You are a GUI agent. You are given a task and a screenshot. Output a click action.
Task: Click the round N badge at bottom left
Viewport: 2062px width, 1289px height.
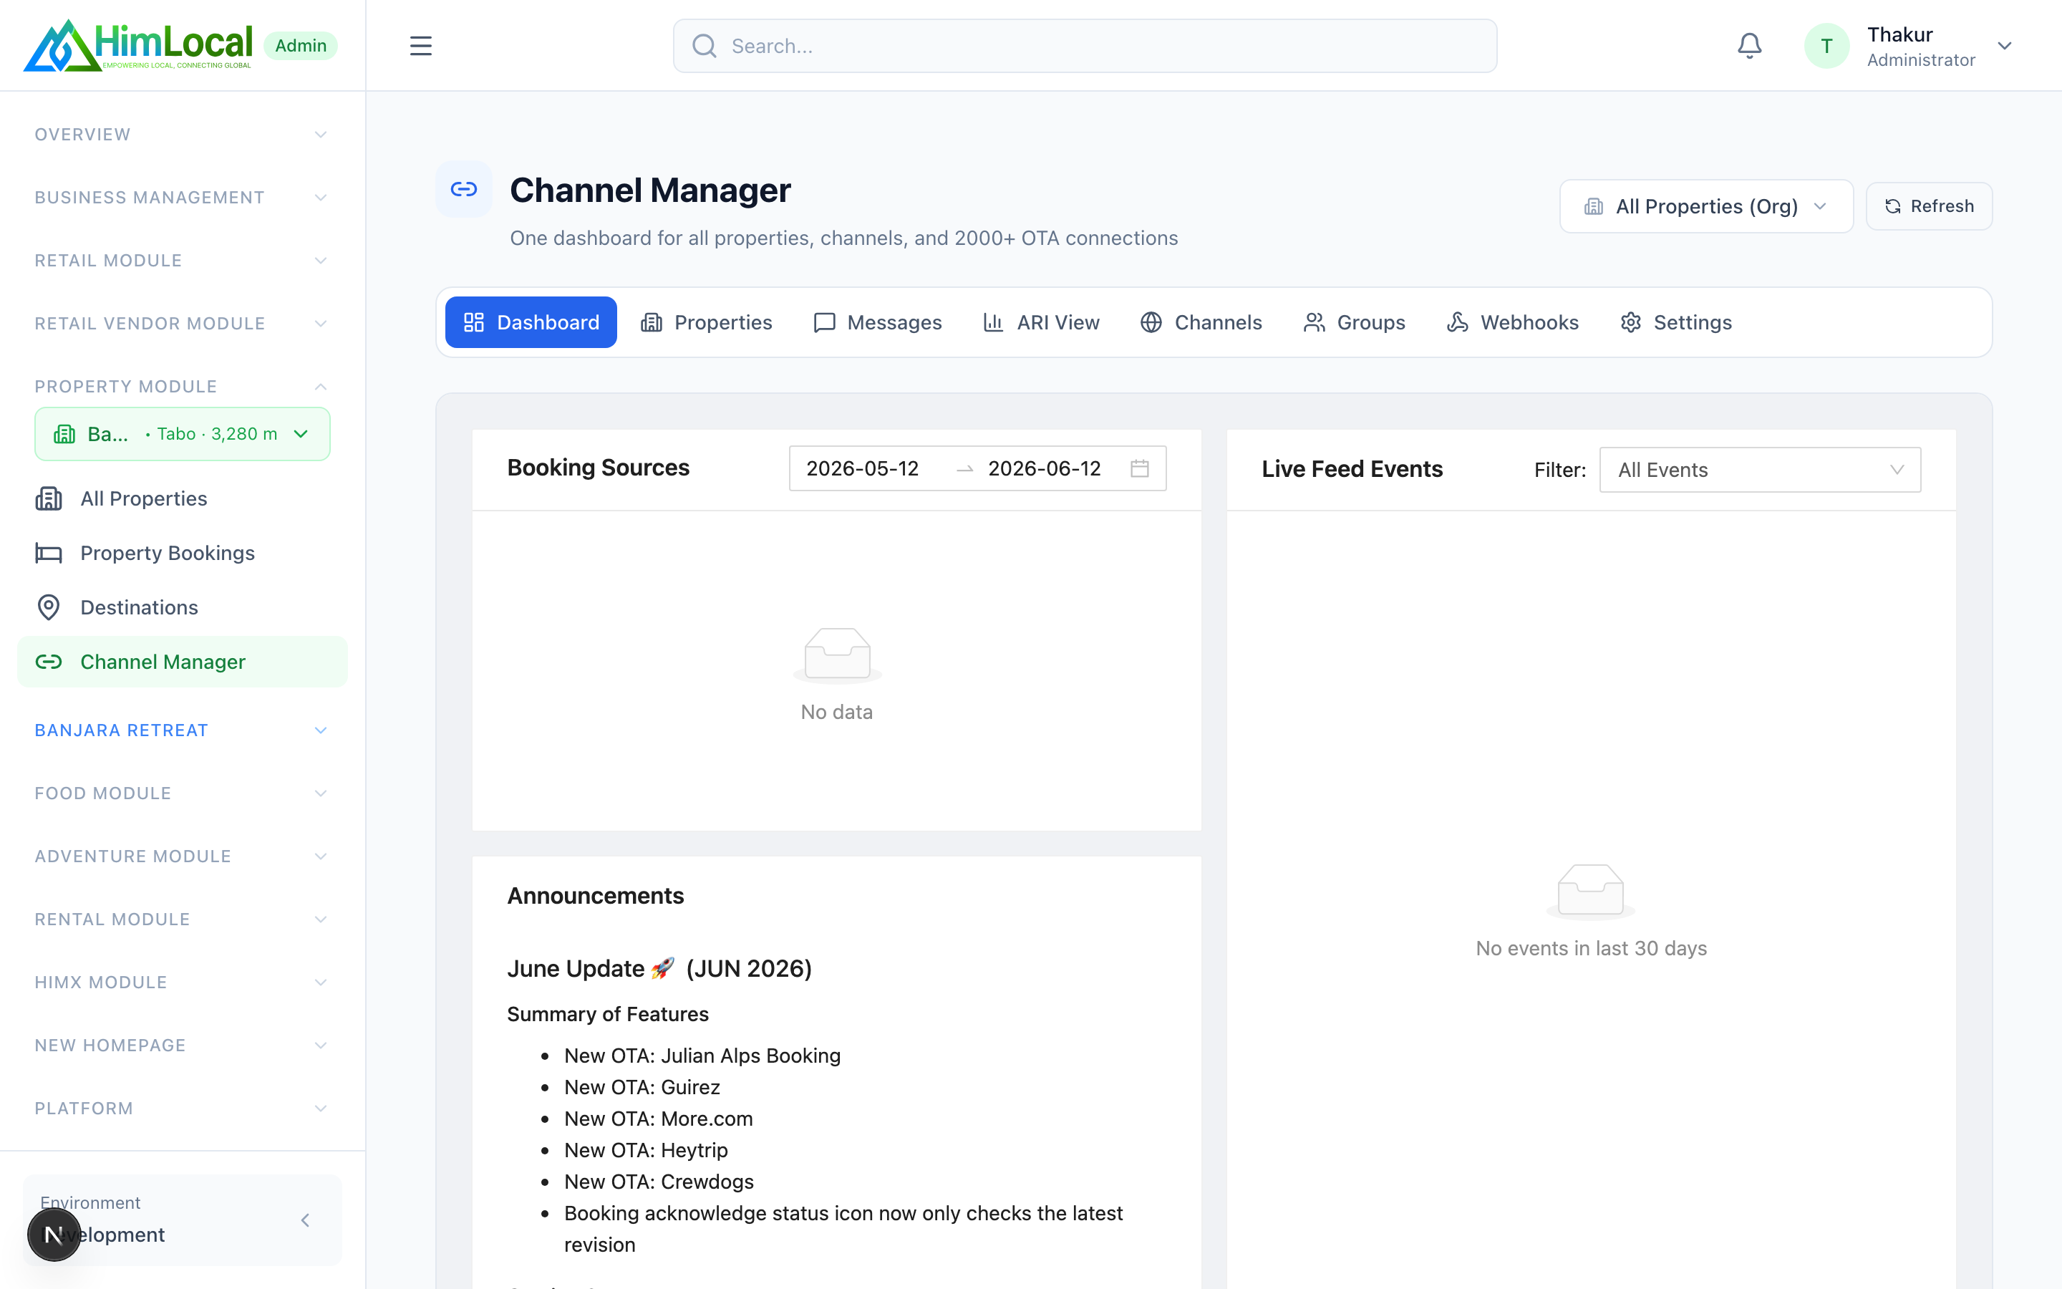[54, 1234]
